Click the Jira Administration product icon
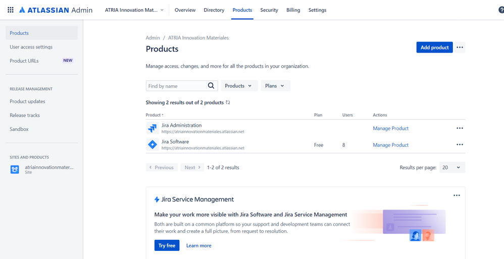Image resolution: width=504 pixels, height=259 pixels. 152,128
